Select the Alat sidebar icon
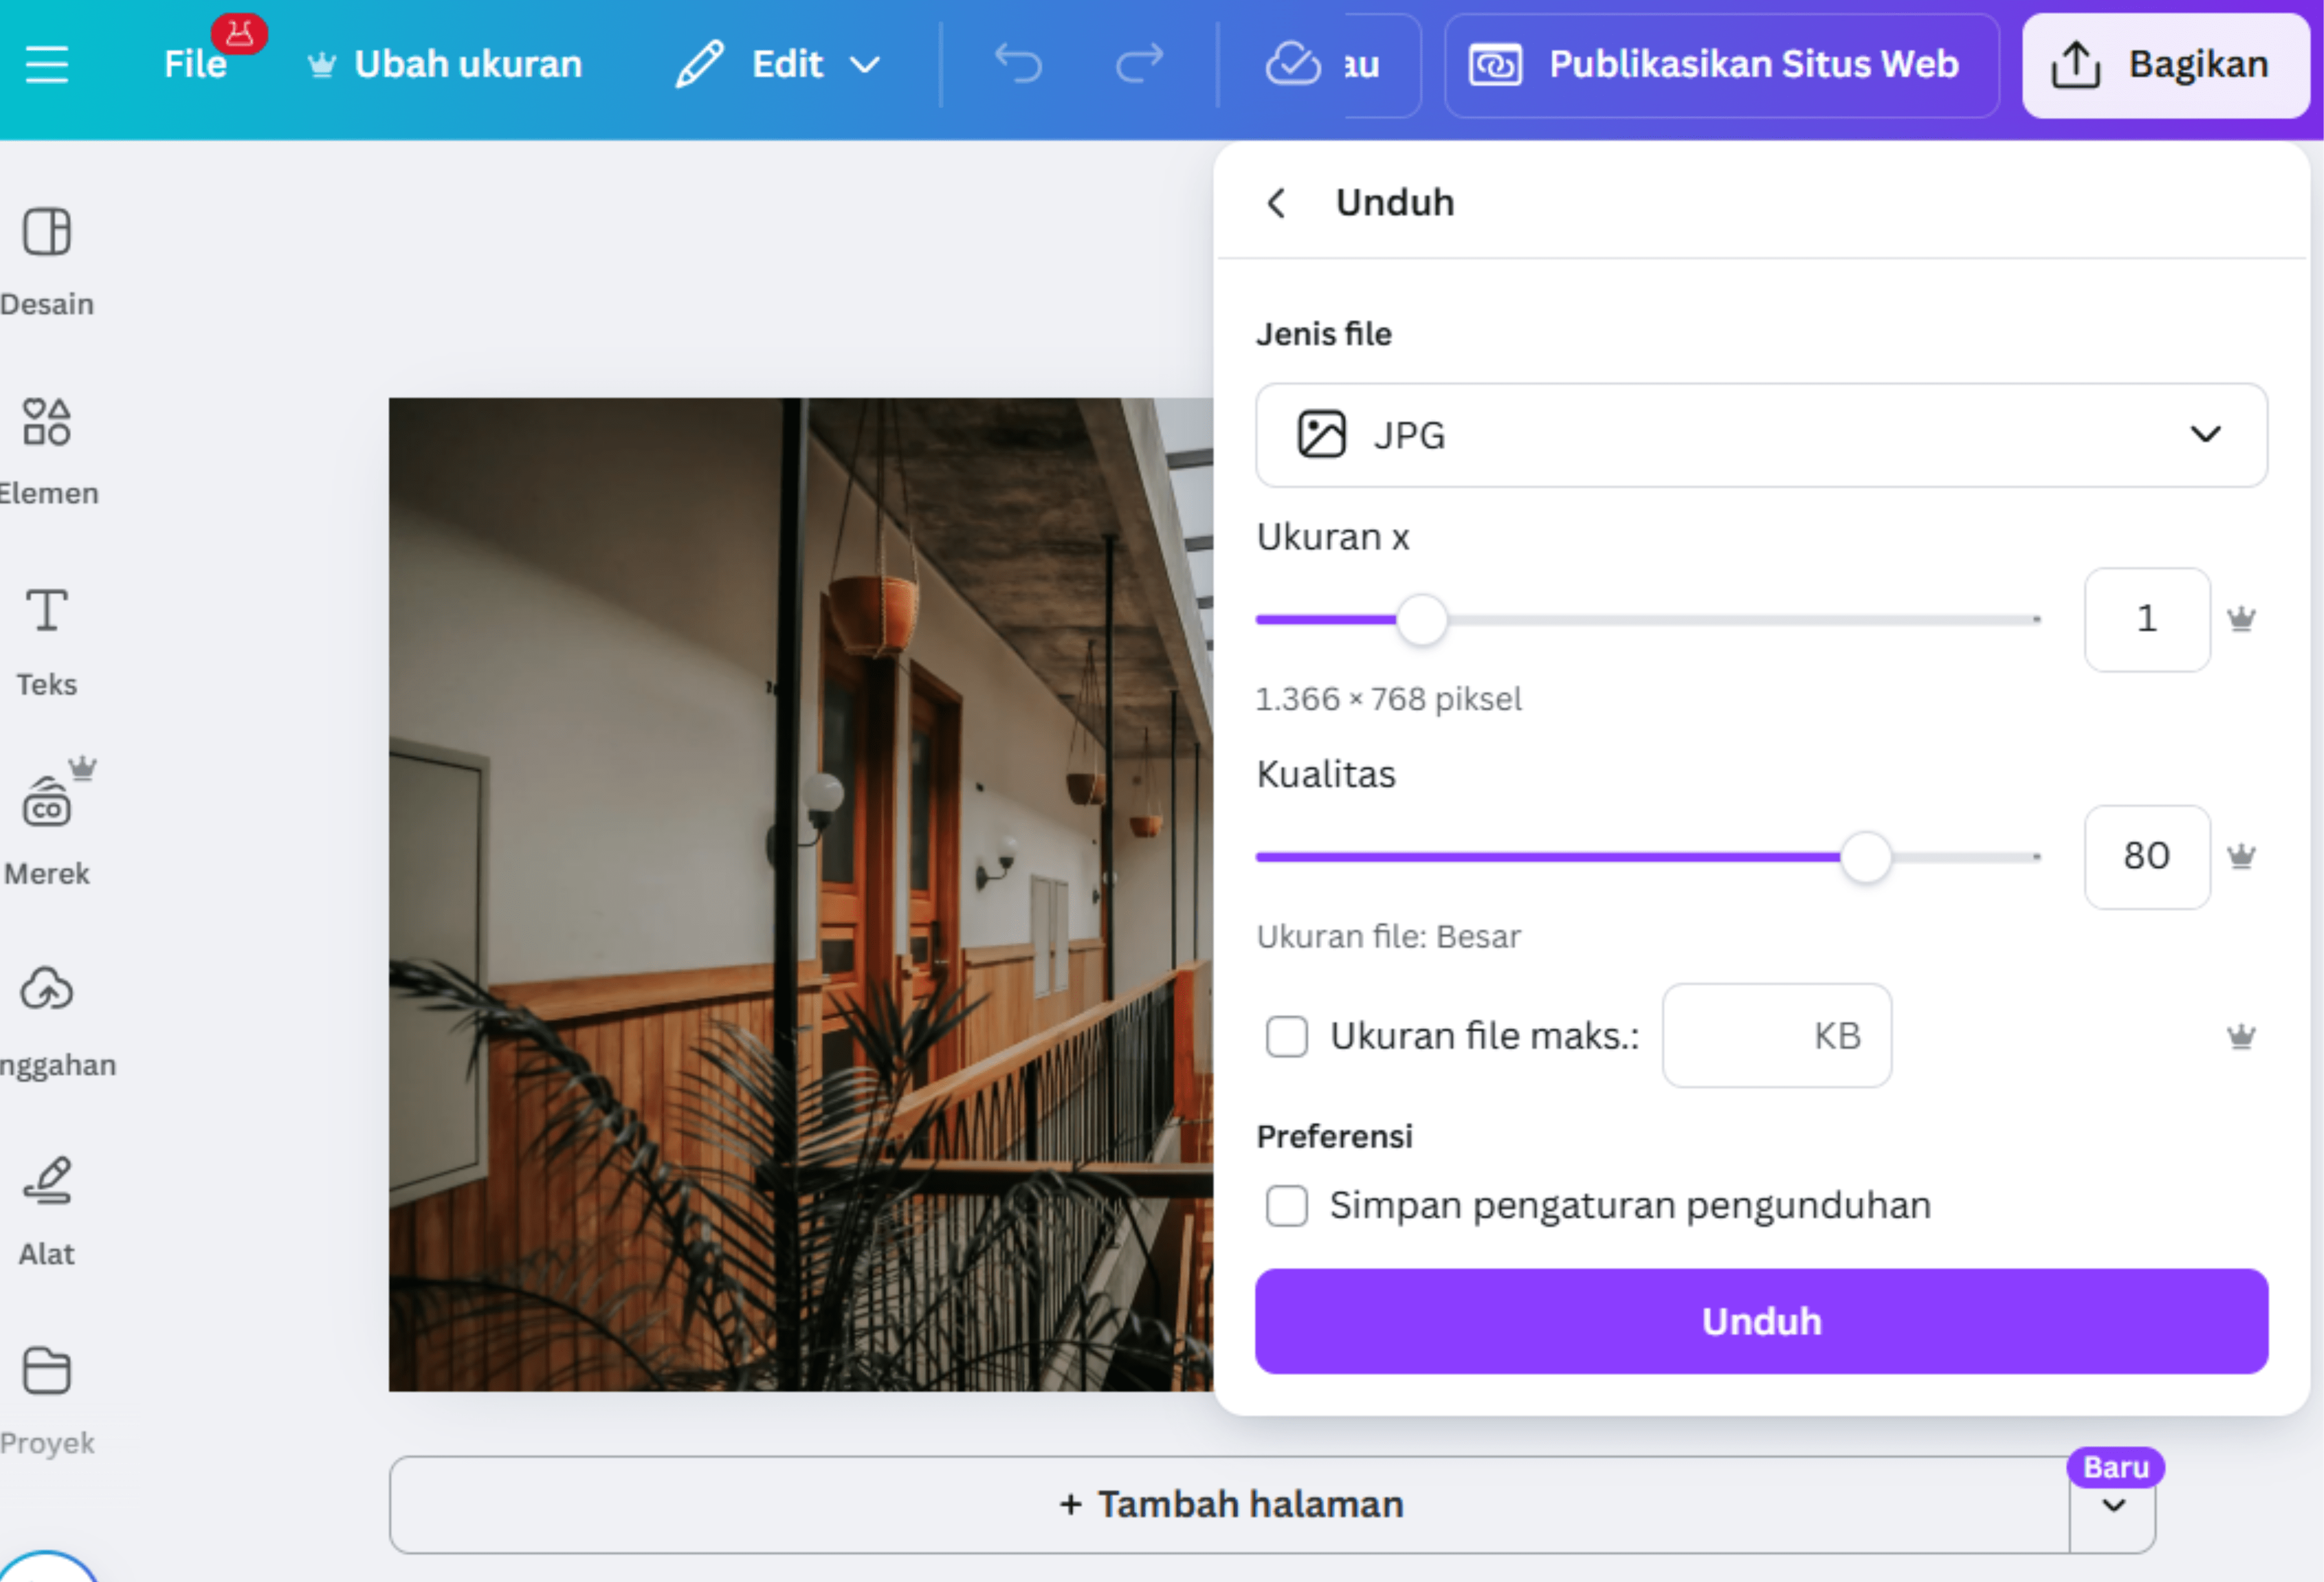This screenshot has width=2324, height=1582. pos(46,1200)
